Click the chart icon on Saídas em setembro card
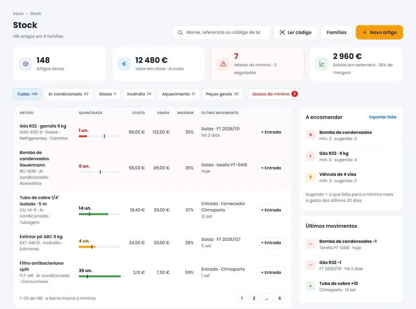Screen dimensions: 416x309 [322, 64]
